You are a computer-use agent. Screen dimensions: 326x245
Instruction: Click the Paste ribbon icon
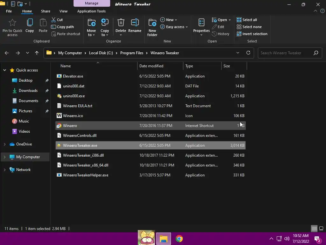(43, 23)
